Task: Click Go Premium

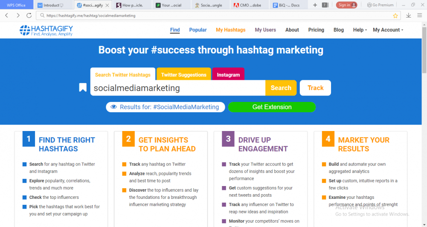Action: coord(380,5)
